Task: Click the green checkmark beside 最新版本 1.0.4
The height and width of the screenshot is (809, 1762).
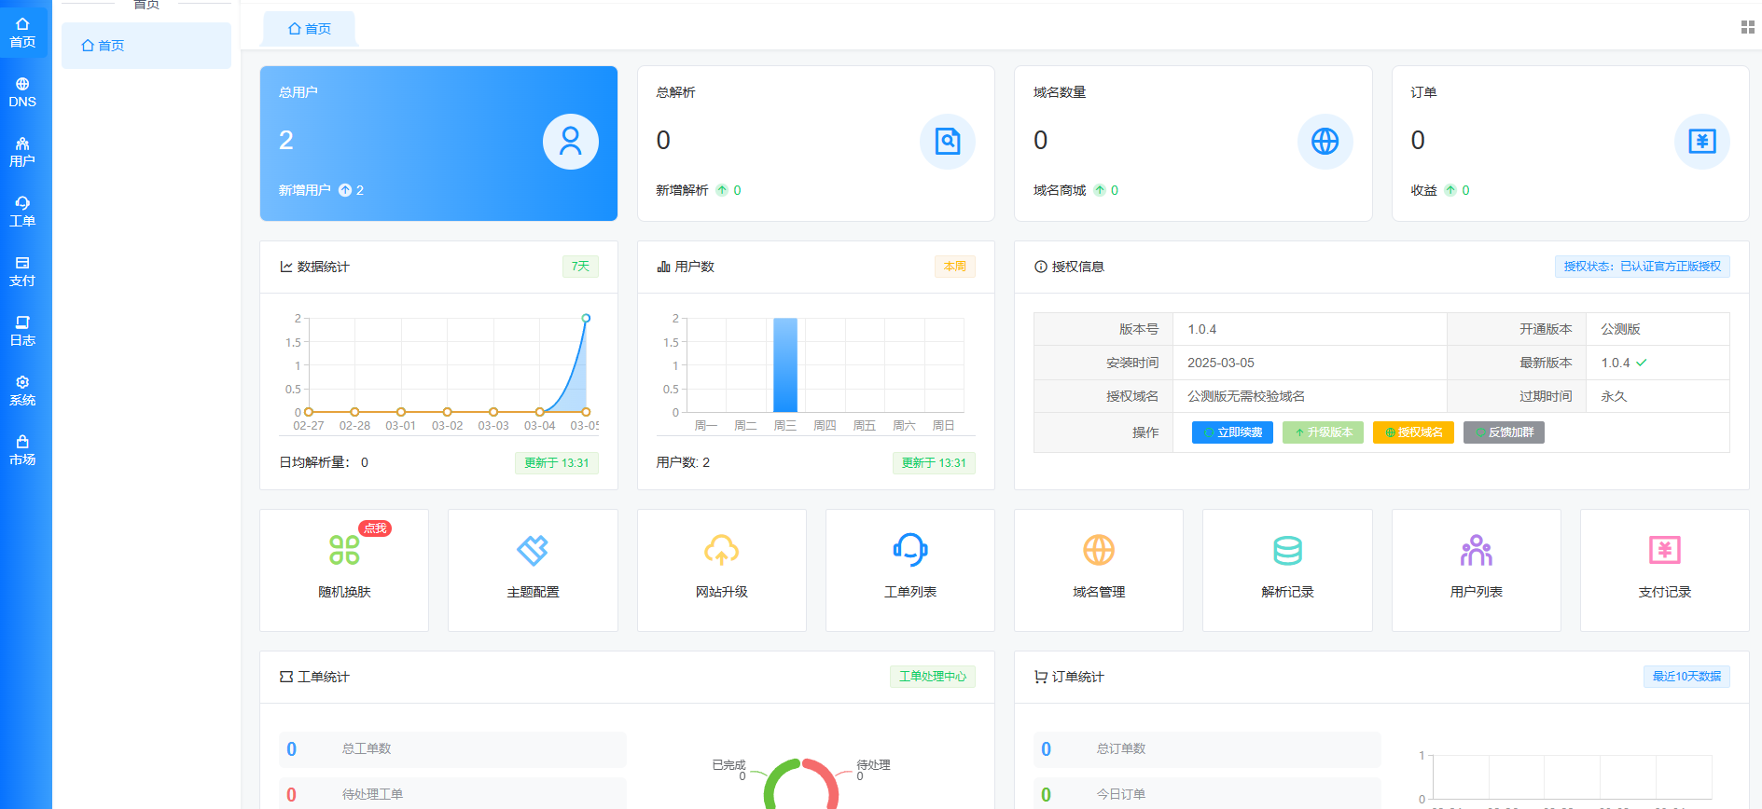Action: click(x=1642, y=363)
